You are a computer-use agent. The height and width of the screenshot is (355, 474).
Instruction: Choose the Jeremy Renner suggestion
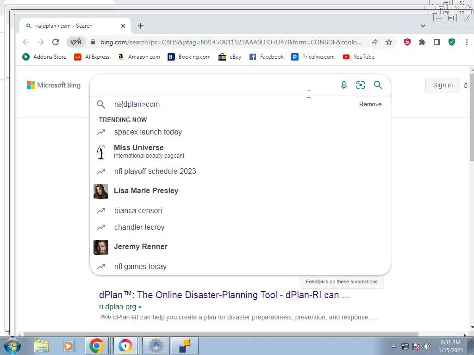coord(240,247)
